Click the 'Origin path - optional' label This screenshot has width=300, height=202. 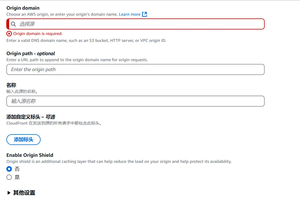coord(31,53)
